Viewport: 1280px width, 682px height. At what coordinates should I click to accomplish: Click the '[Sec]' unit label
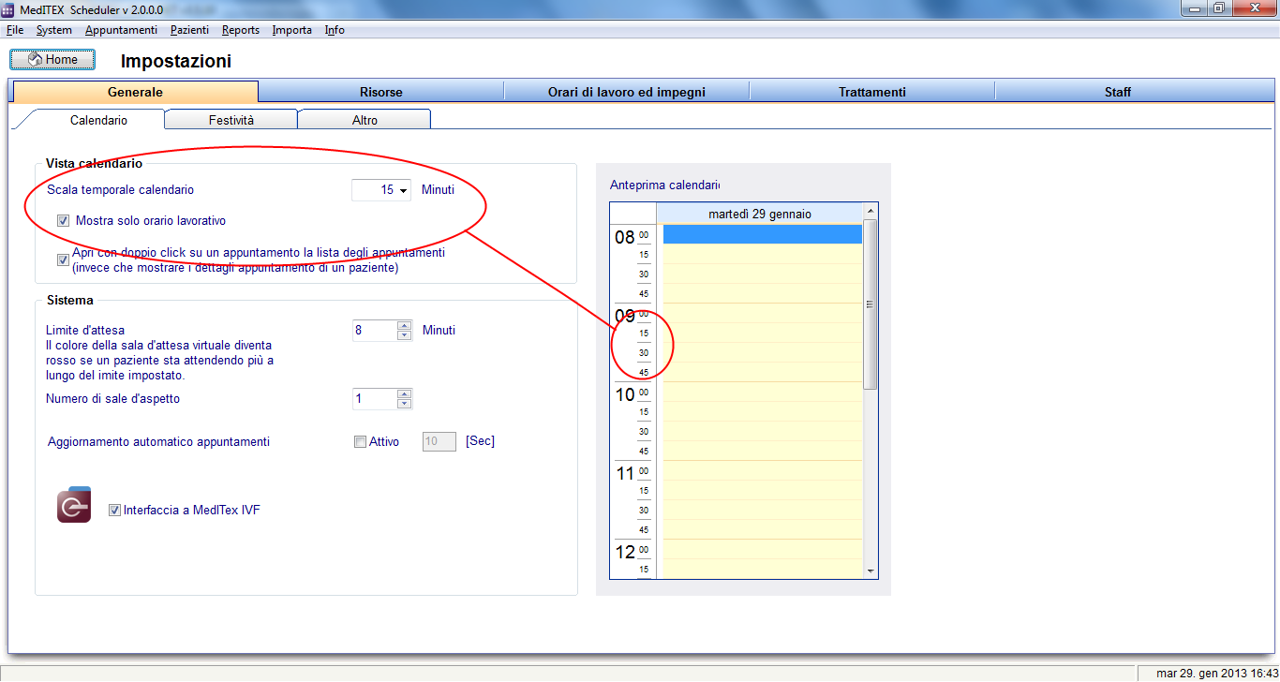pyautogui.click(x=480, y=441)
